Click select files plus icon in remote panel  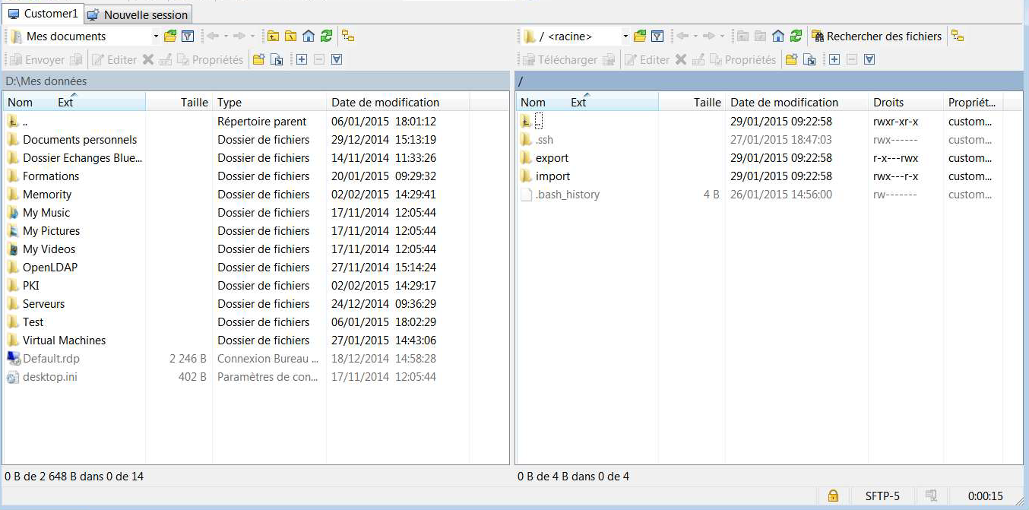pyautogui.click(x=834, y=59)
